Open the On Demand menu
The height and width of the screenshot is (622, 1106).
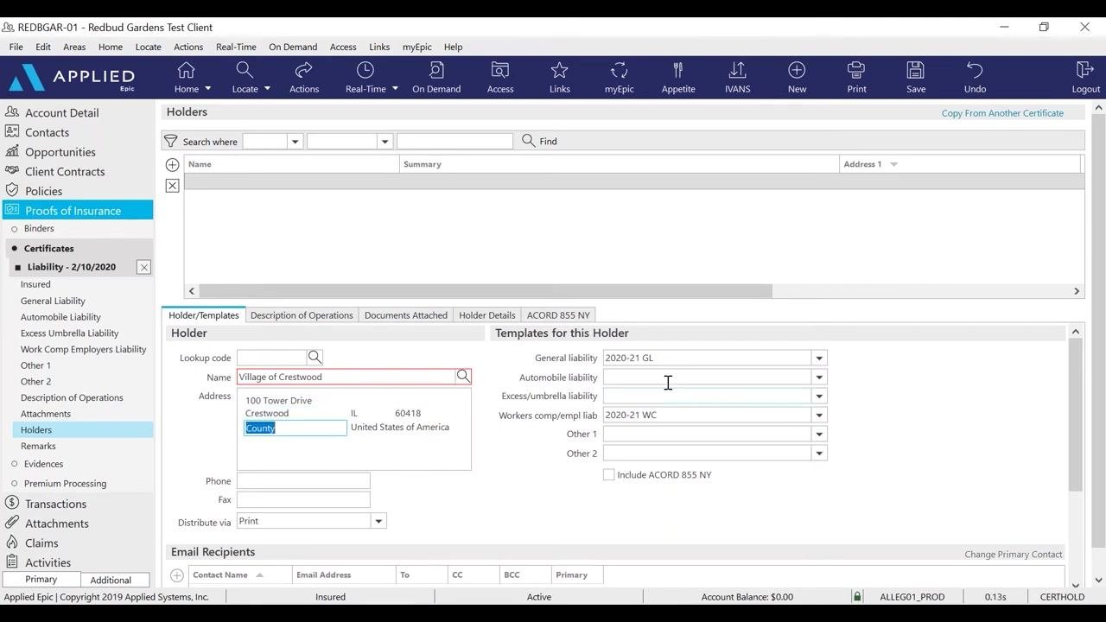(x=293, y=47)
